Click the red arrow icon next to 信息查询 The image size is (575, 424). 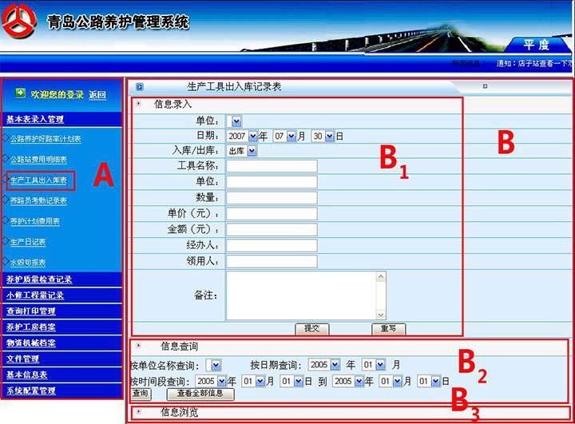tap(139, 346)
